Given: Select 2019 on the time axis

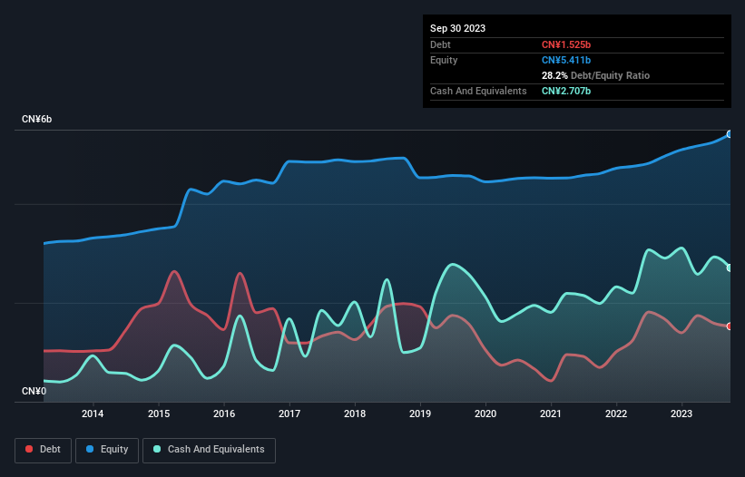Looking at the screenshot, I should (x=420, y=414).
